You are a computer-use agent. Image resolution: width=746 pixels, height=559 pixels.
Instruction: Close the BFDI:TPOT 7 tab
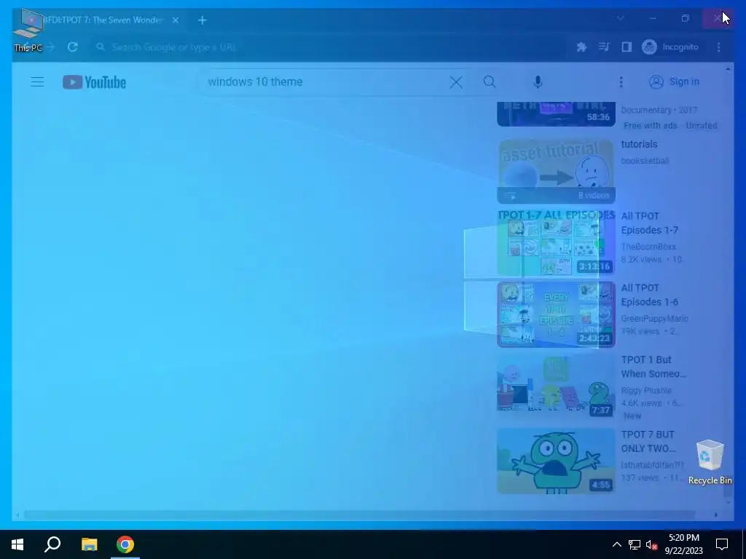pyautogui.click(x=176, y=20)
